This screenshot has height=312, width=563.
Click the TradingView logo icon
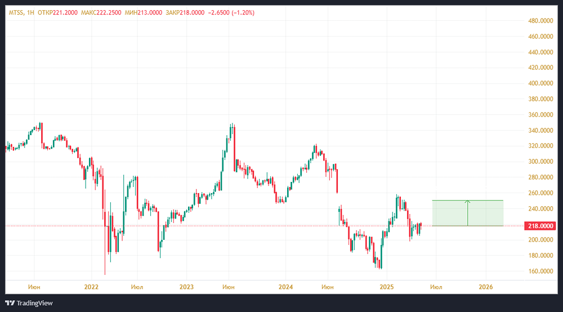pyautogui.click(x=10, y=303)
